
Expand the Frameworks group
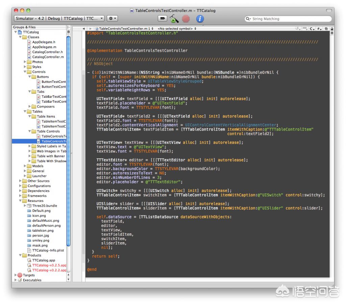(x=20, y=196)
